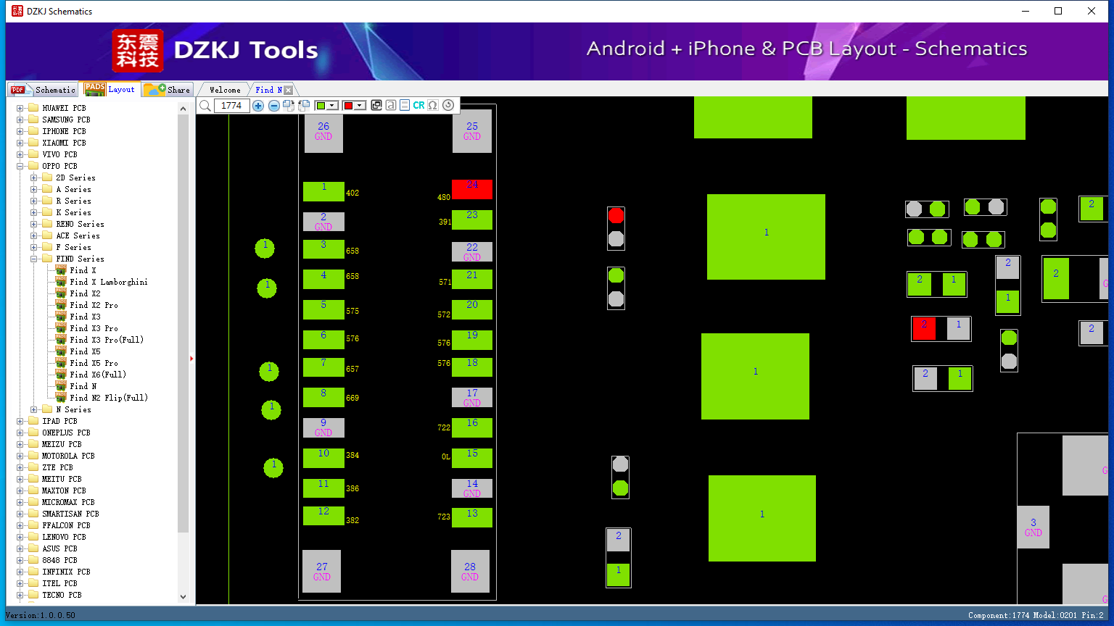This screenshot has width=1114, height=626.
Task: Click the A Series folder under OPPO
Action: click(x=73, y=189)
